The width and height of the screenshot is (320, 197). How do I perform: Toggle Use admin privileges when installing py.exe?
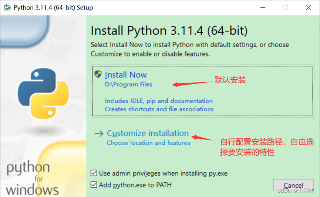(94, 173)
